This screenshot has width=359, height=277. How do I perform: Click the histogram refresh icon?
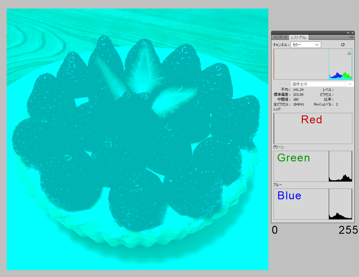[343, 45]
